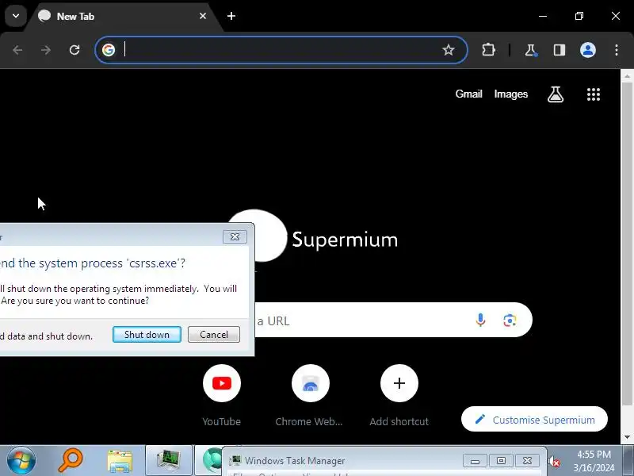The image size is (634, 476).
Task: Open the profile avatar menu
Action: coord(588,50)
